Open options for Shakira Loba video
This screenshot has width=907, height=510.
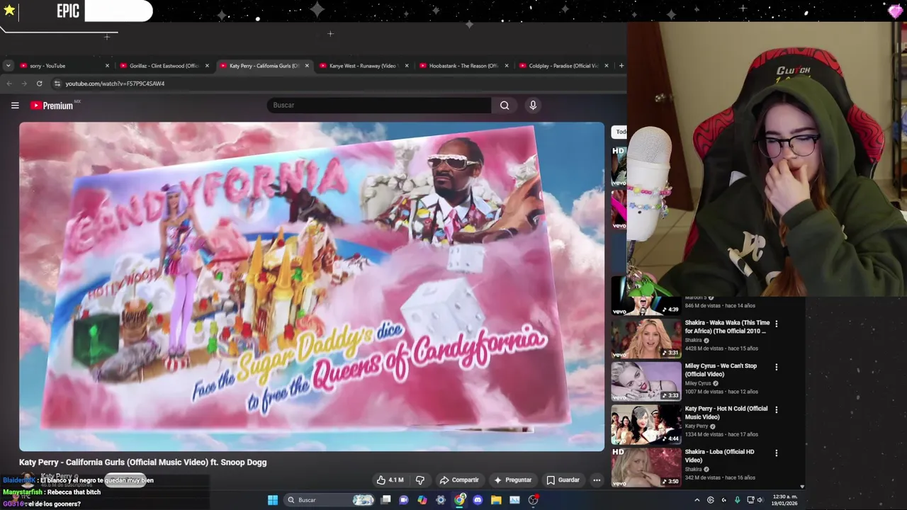pos(776,453)
